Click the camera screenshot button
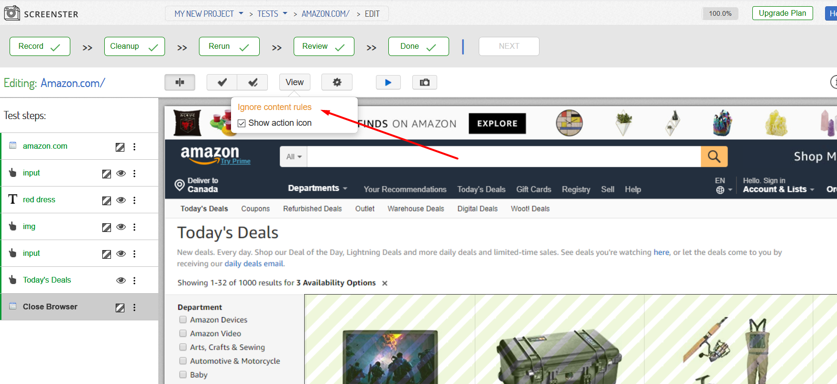837x384 pixels. coord(425,82)
